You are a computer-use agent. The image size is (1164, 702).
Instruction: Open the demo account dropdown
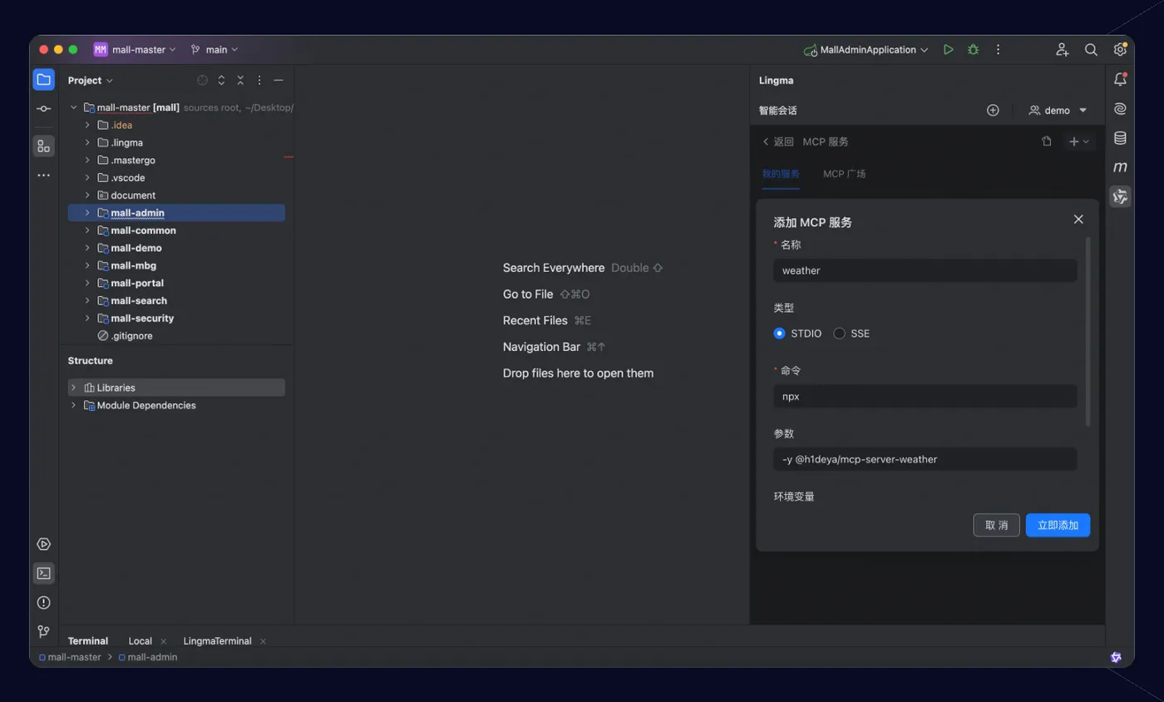coord(1058,110)
